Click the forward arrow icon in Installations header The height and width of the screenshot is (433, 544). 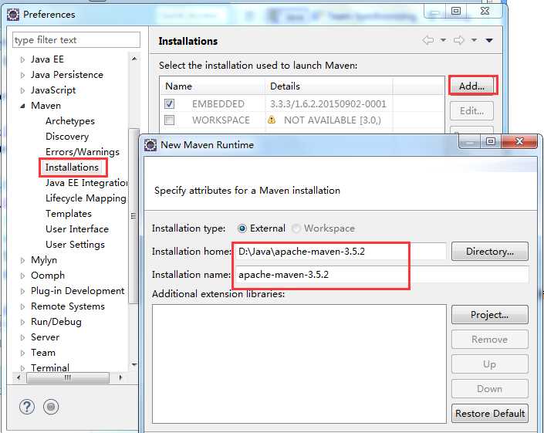459,40
